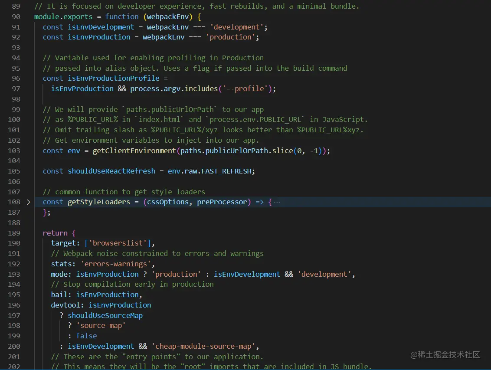Click line number 90 in the gutter
Viewport: 491px width, 370px height.
click(16, 16)
